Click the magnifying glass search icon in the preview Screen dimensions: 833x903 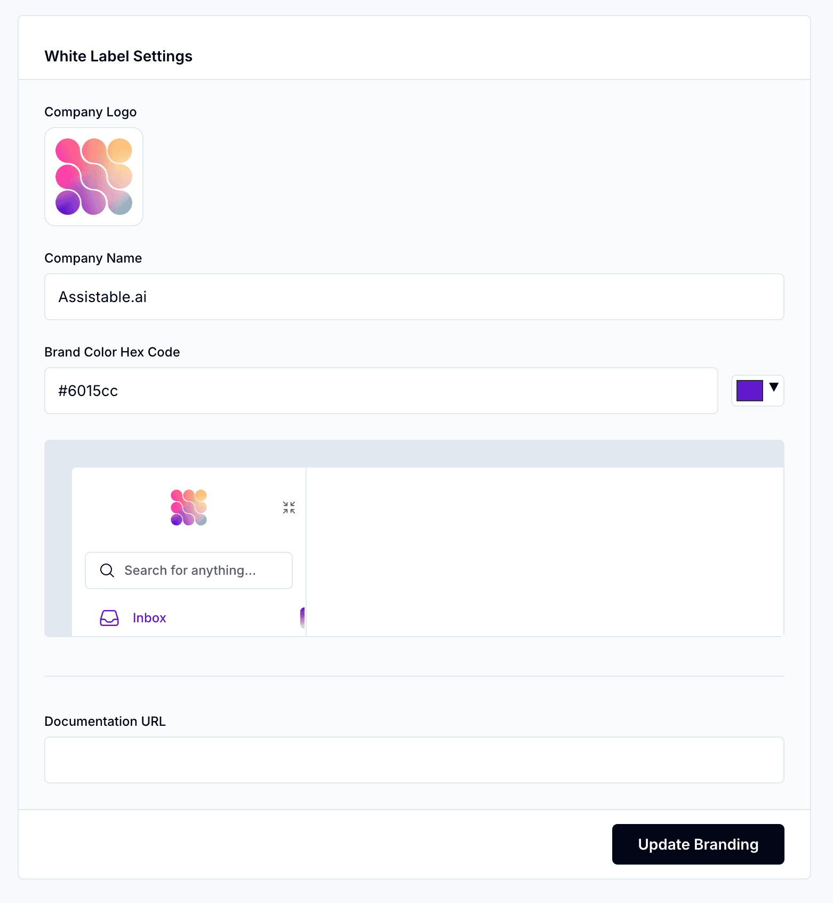click(107, 570)
